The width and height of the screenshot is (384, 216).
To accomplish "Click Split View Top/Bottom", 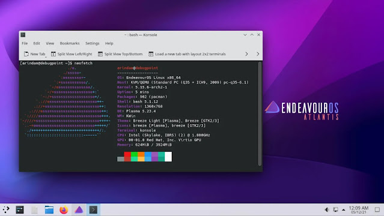I will click(x=120, y=54).
